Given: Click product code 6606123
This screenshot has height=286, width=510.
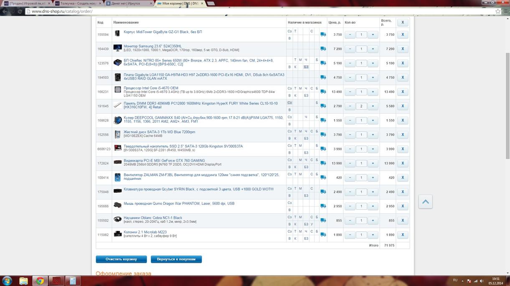Looking at the screenshot, I should (x=104, y=149).
